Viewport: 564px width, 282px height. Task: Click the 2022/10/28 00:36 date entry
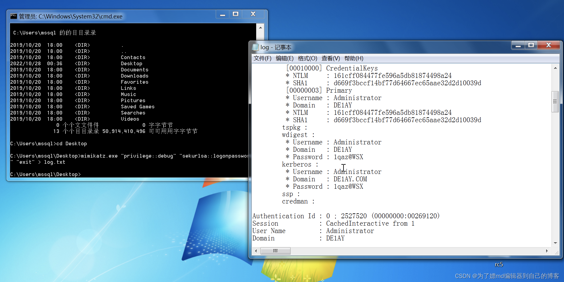pyautogui.click(x=36, y=63)
